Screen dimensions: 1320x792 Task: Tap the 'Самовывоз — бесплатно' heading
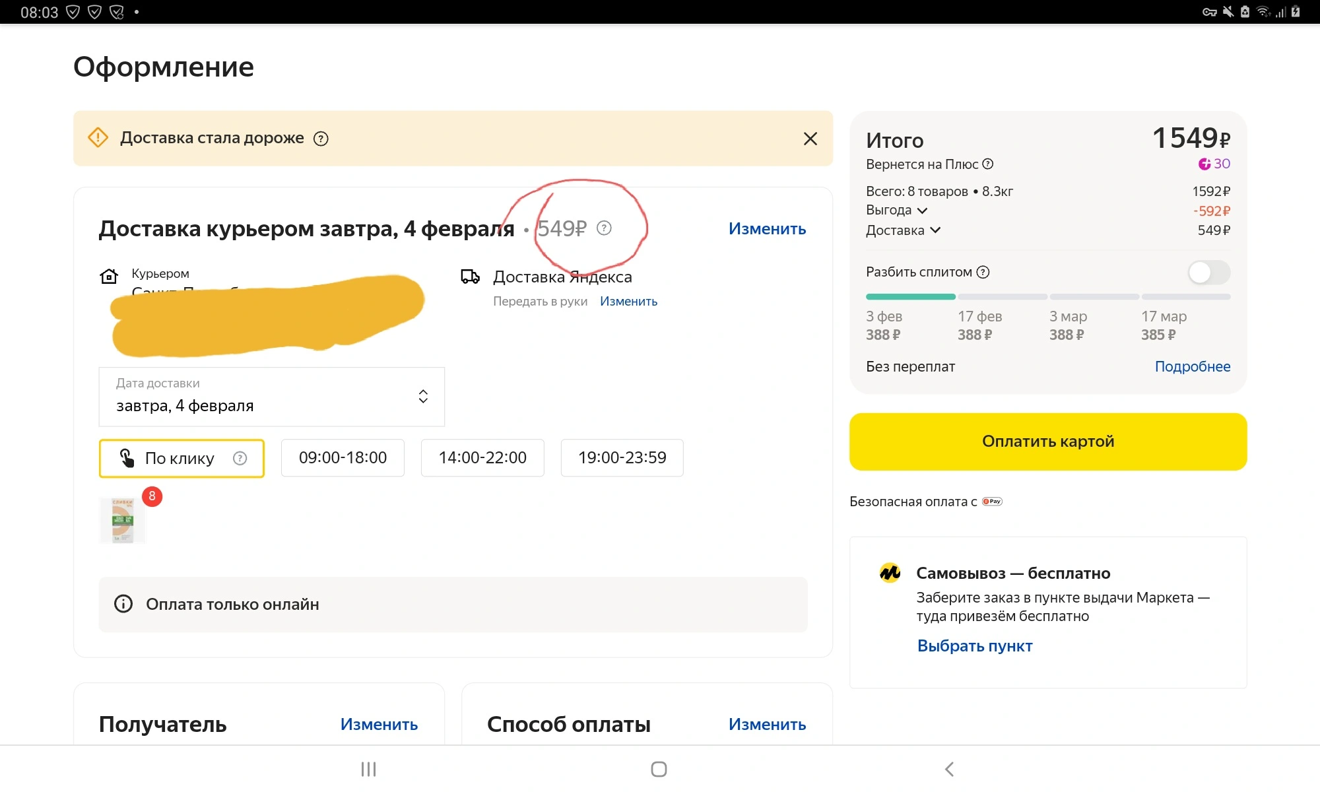coord(1013,574)
